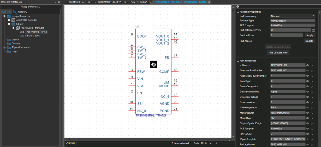Remove the Alternate PartNumber property
Screen dimensions: 321x147
312,71
